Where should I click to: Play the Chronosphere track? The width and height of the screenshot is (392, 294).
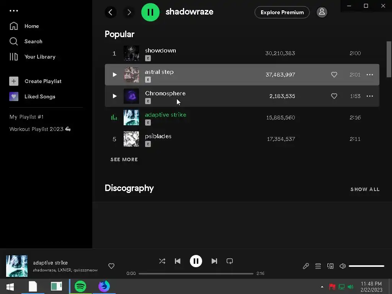click(114, 96)
